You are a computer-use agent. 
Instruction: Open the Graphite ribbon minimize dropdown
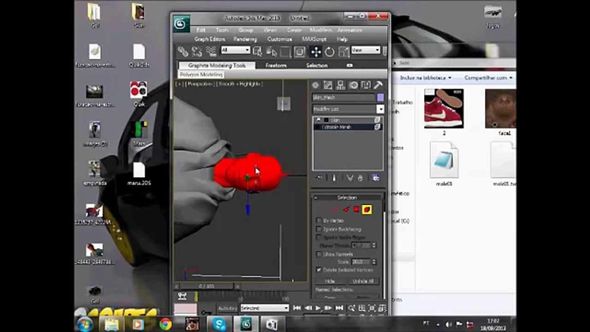(349, 65)
